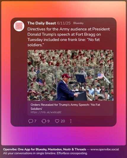Visit the www.openvibe.social footer link
The image size is (127, 158).
105,149
